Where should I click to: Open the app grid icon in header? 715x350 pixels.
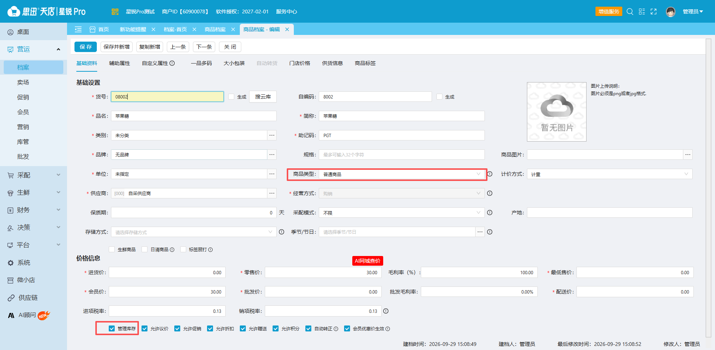[x=115, y=12]
